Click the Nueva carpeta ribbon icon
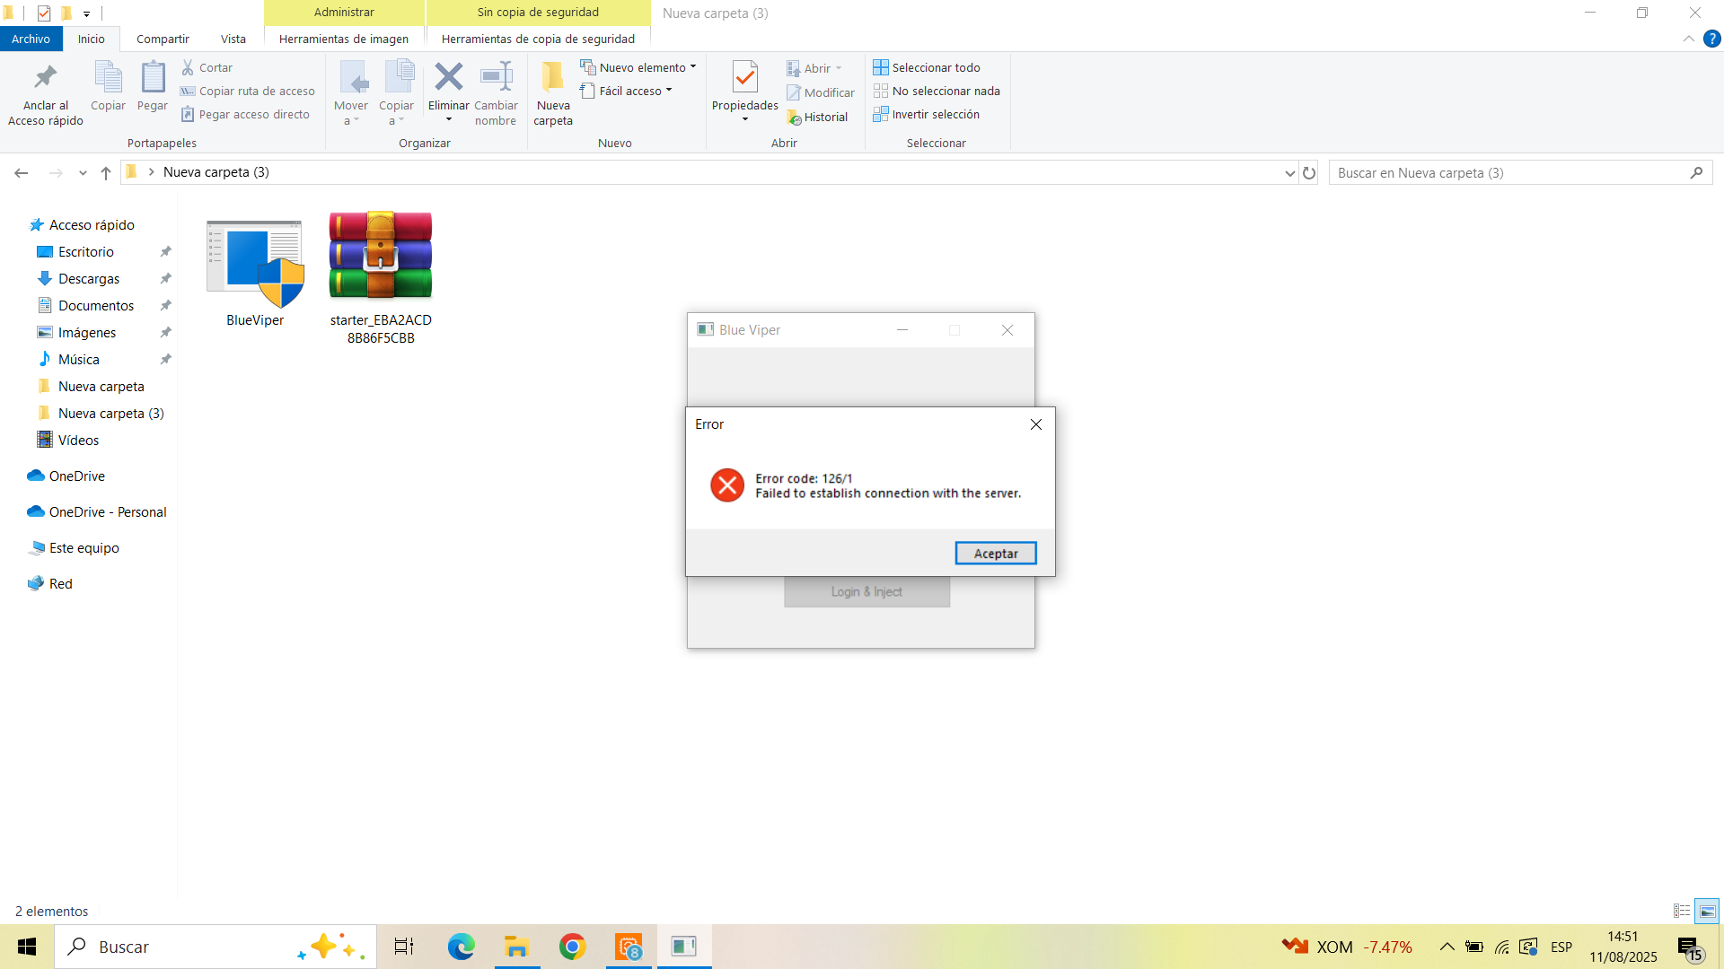 (552, 78)
